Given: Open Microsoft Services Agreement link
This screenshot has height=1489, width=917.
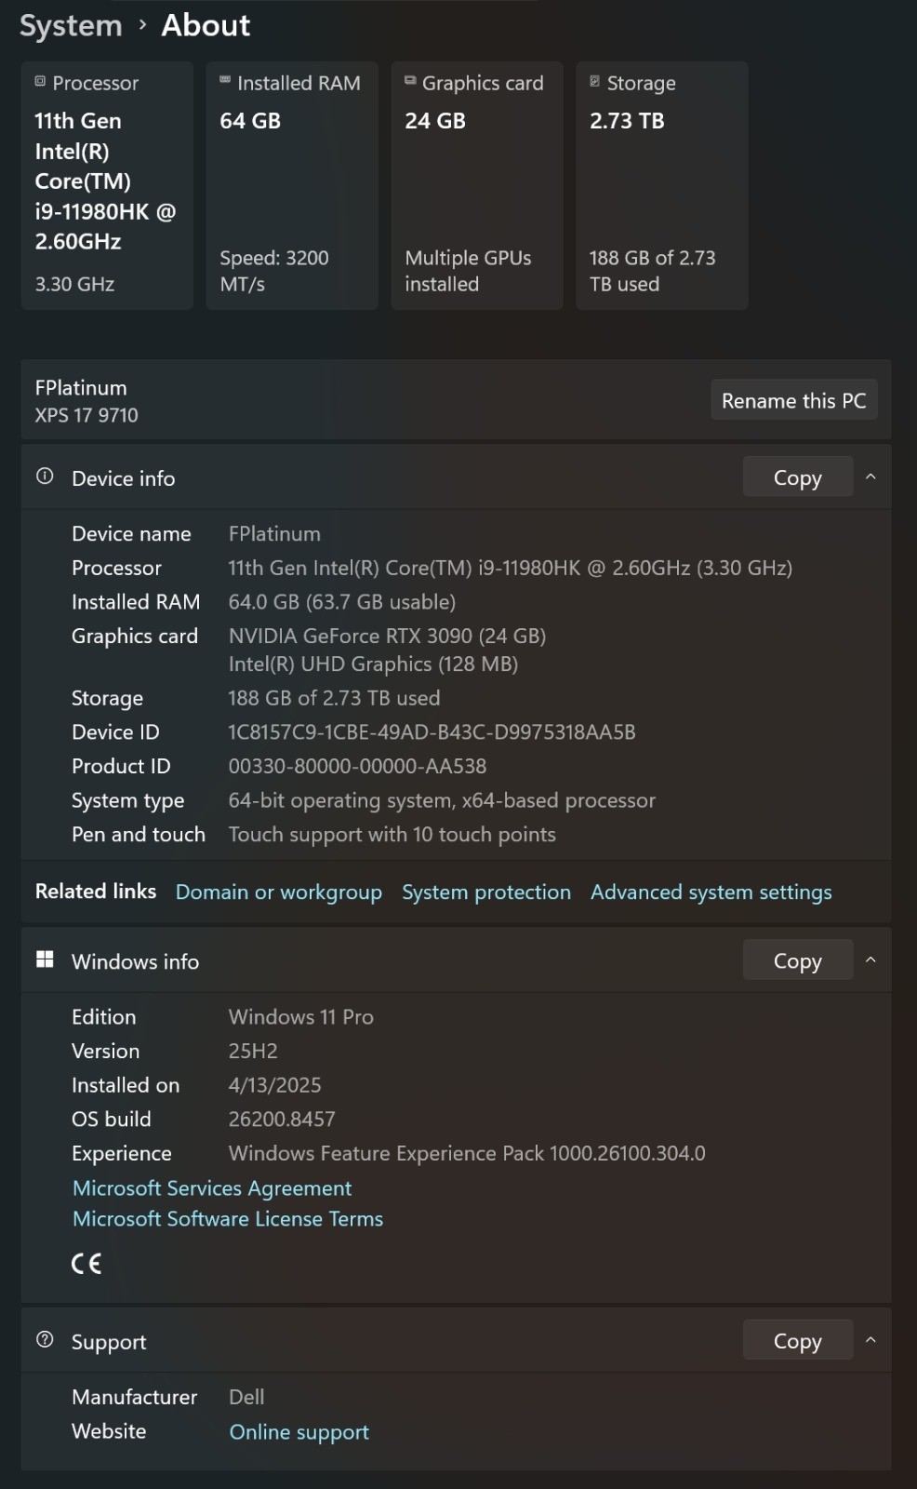Looking at the screenshot, I should pyautogui.click(x=212, y=1187).
